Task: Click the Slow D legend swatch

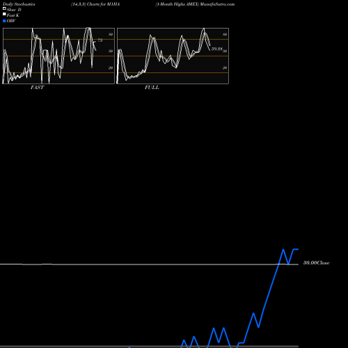Action: [x=4, y=8]
